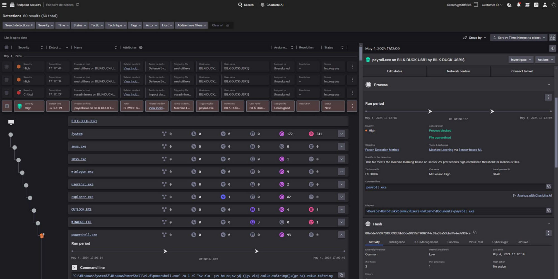Bookmark the Endpoint detections page

click(78, 5)
